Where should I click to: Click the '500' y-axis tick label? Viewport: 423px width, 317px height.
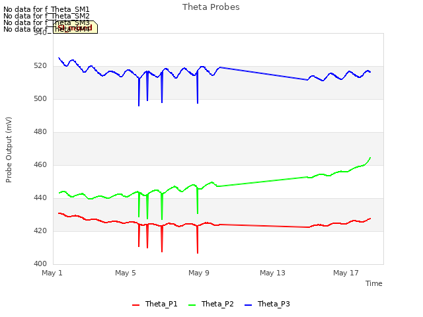click(x=40, y=99)
